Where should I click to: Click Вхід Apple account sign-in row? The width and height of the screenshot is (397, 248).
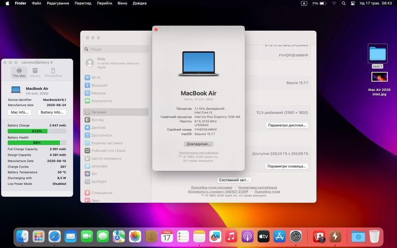pos(116,63)
